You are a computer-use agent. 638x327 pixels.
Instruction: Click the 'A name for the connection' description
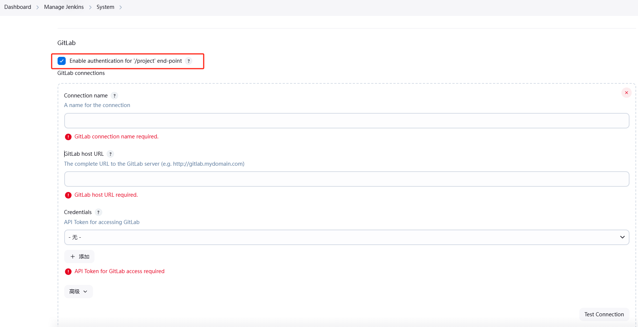[x=97, y=105]
